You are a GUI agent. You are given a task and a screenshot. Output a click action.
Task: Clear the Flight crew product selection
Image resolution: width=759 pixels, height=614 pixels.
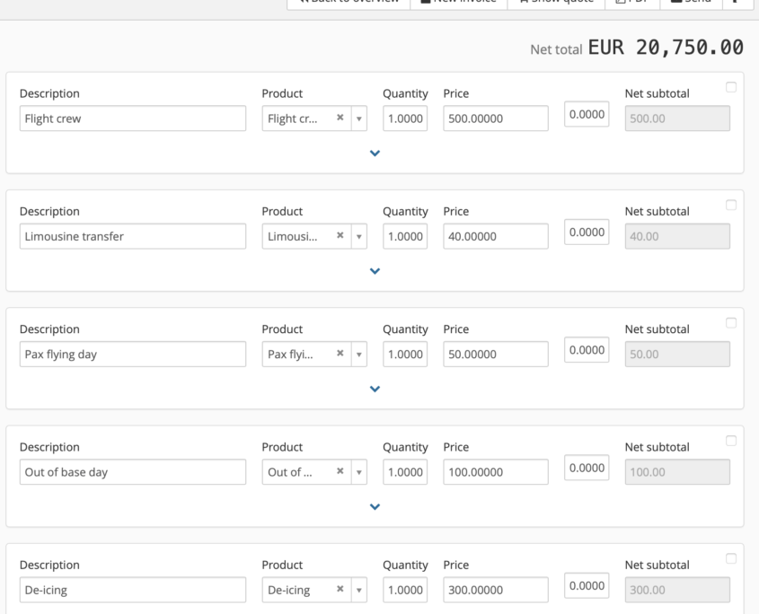(340, 118)
